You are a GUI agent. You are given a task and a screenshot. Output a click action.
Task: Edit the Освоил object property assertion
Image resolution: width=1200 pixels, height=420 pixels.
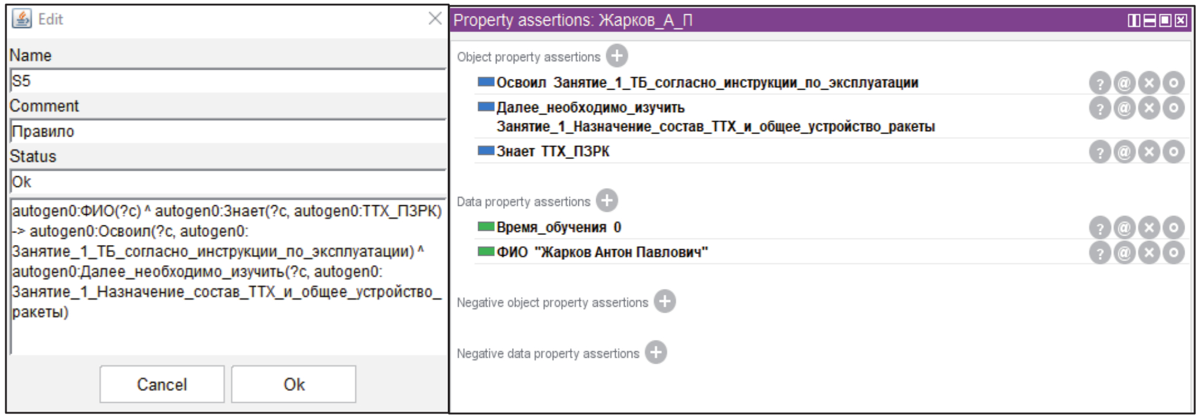tap(1173, 83)
